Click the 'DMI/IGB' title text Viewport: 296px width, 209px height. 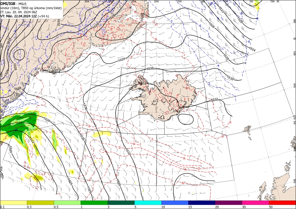click(8, 4)
